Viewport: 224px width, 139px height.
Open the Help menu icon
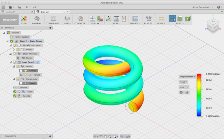coord(218,7)
